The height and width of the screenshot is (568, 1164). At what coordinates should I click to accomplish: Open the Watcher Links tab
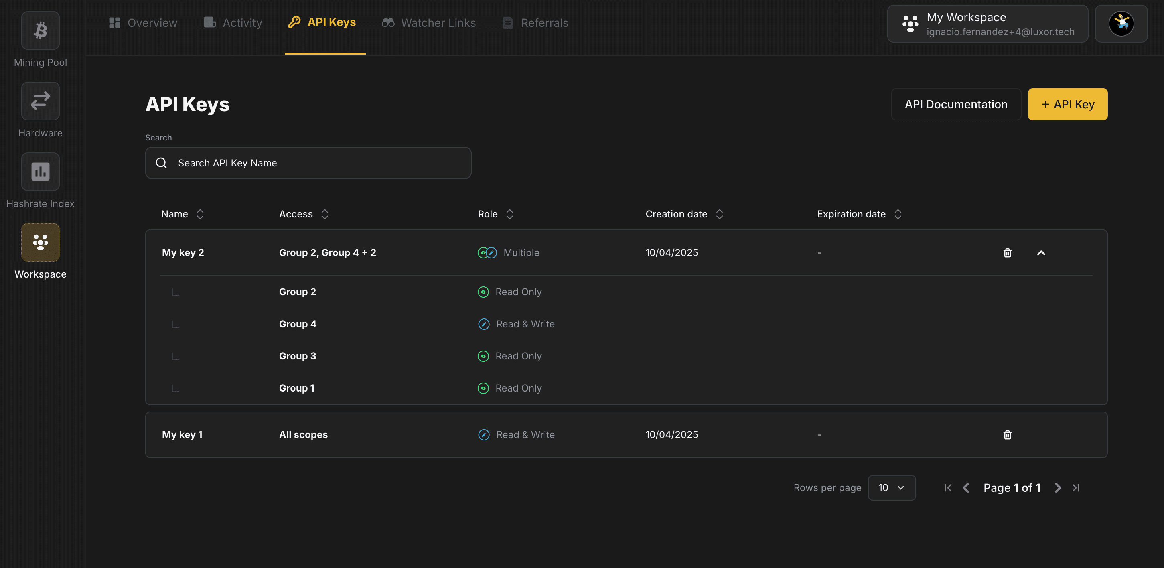click(428, 22)
